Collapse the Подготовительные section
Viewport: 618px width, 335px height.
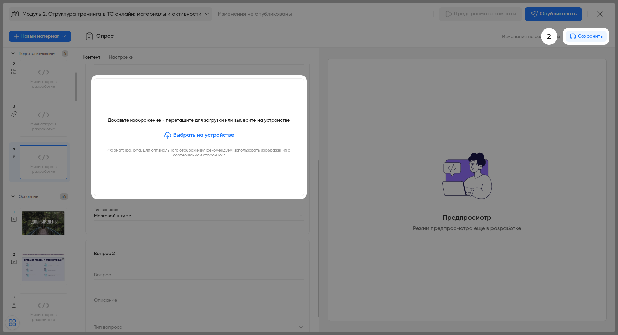click(x=13, y=53)
